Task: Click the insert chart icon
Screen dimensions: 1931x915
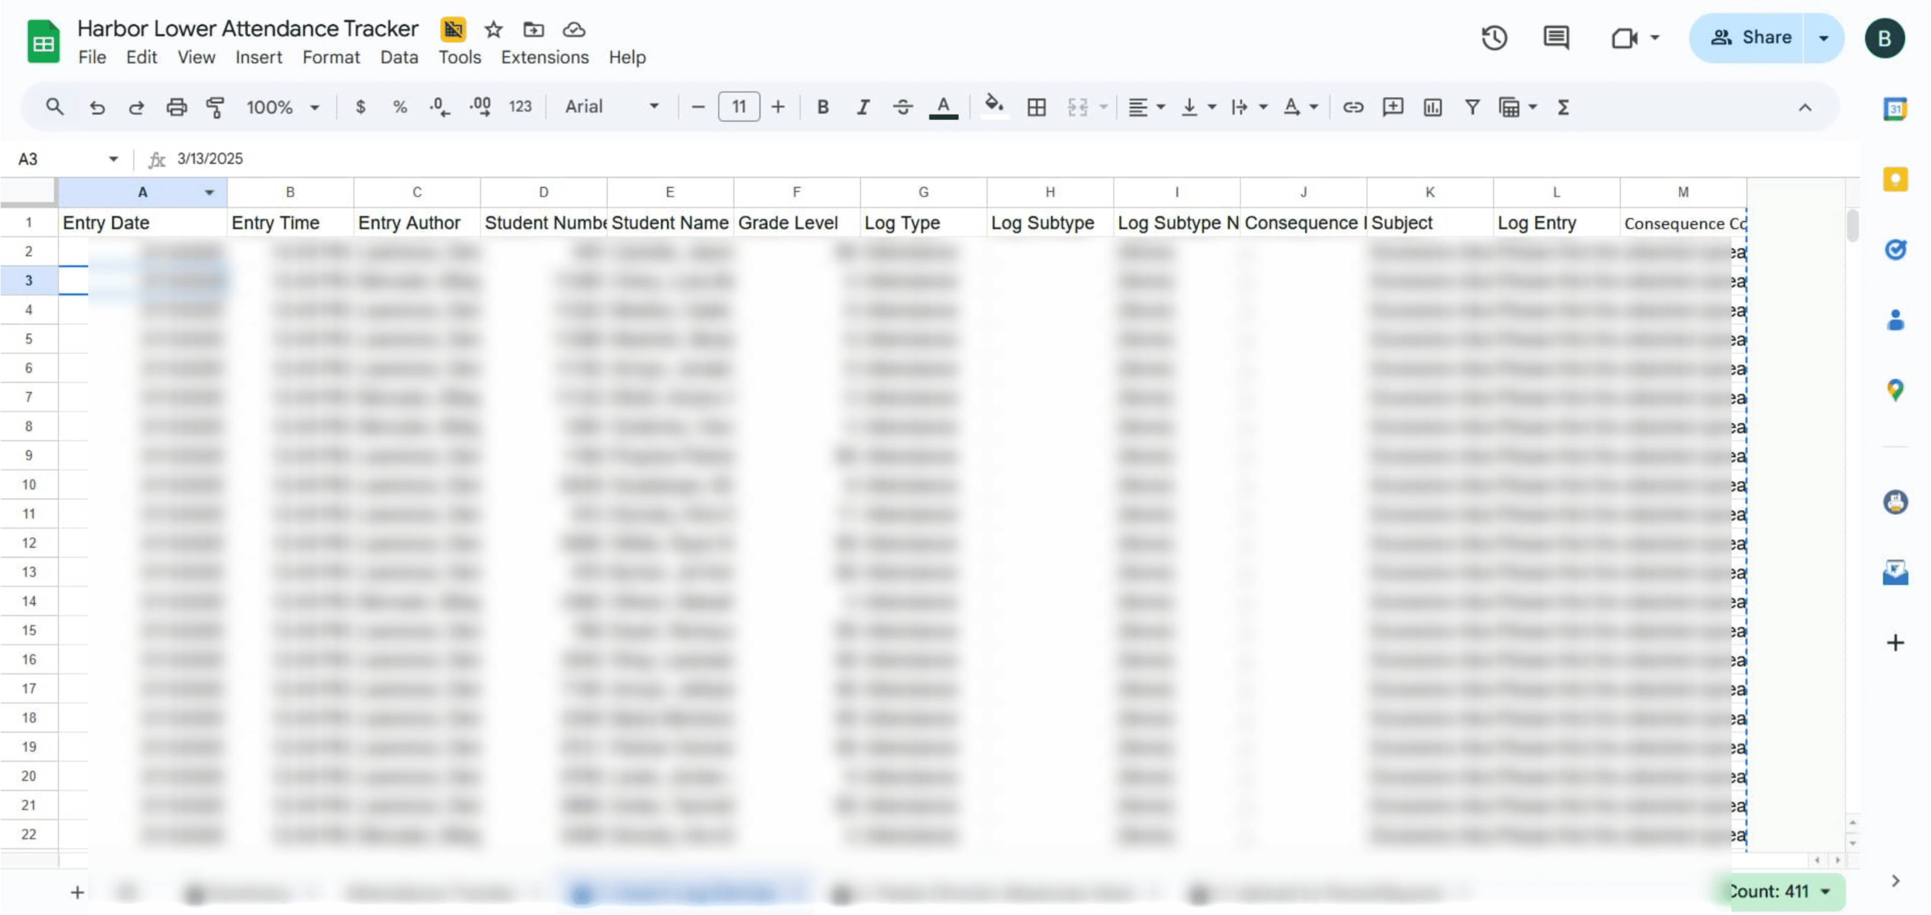Action: pyautogui.click(x=1433, y=107)
